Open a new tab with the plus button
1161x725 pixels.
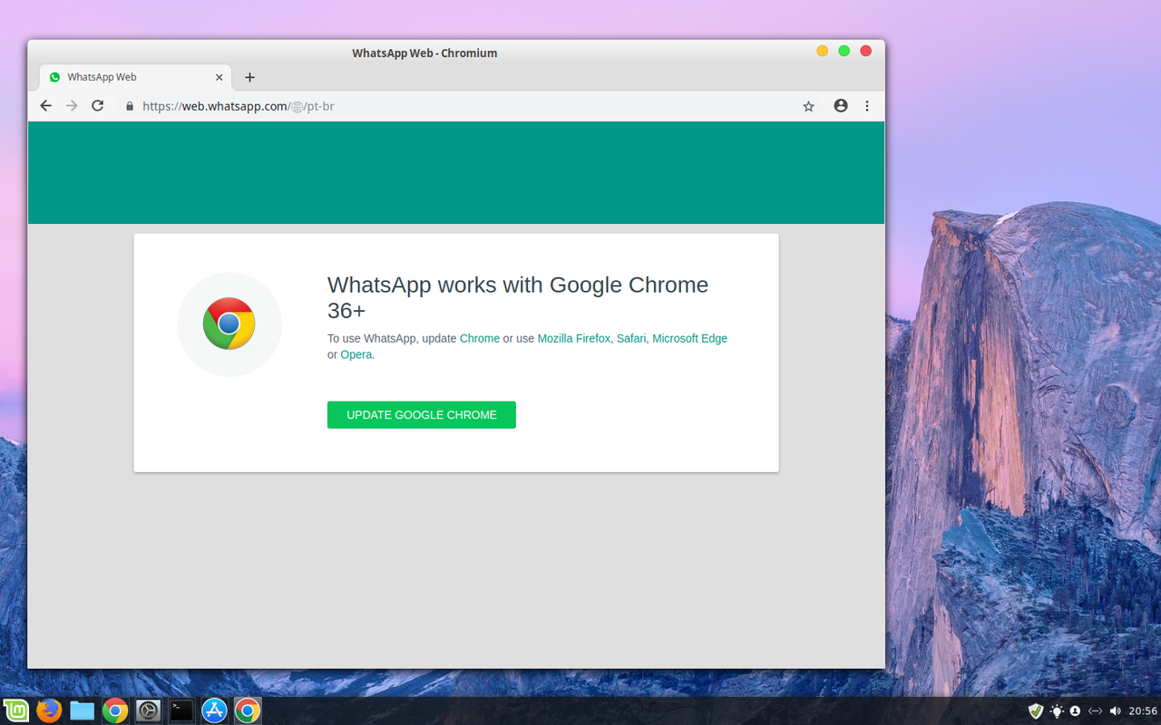click(x=250, y=77)
